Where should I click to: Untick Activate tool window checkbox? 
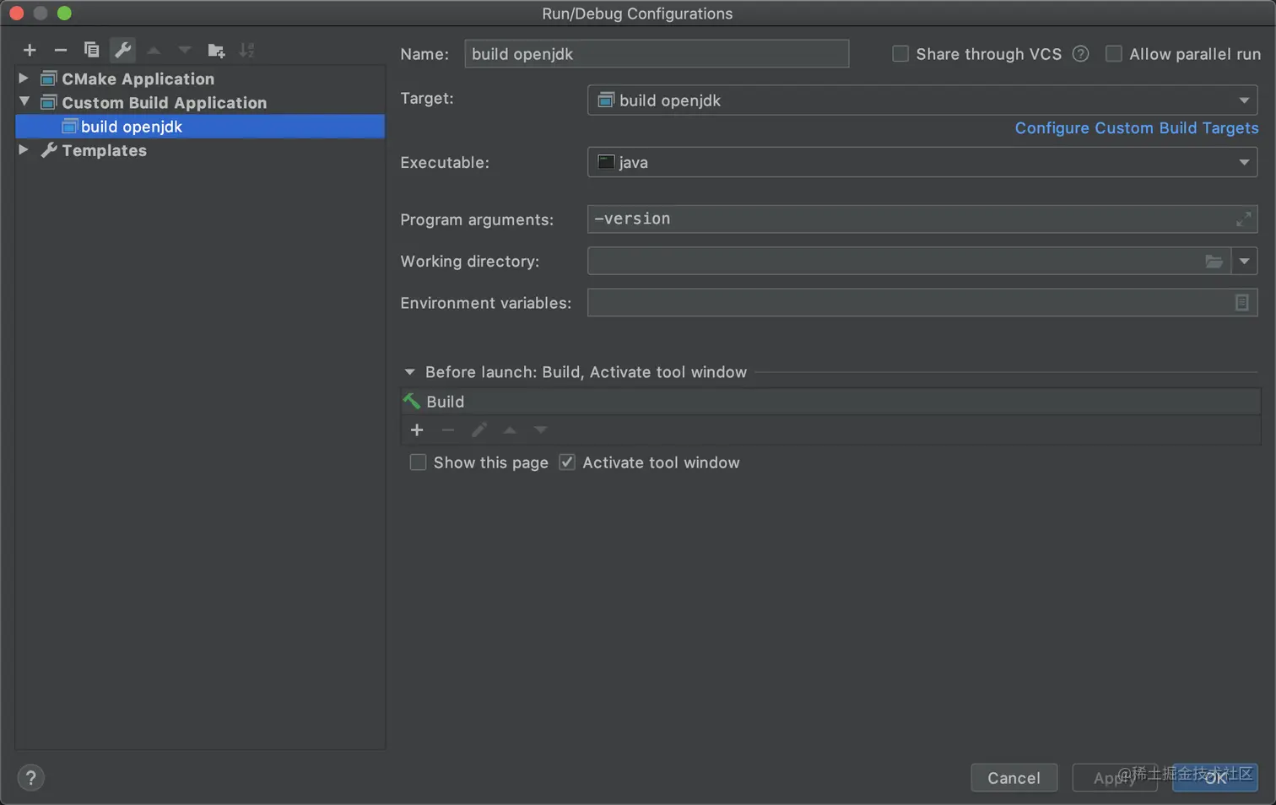coord(567,462)
